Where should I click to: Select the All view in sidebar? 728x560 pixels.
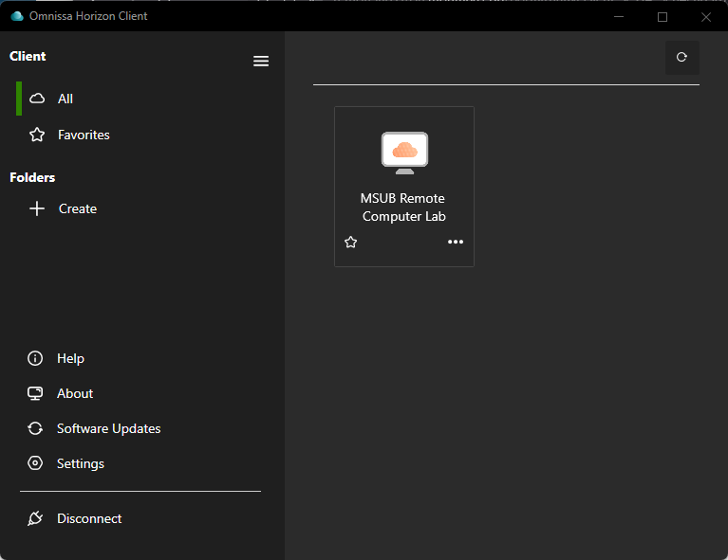[65, 99]
